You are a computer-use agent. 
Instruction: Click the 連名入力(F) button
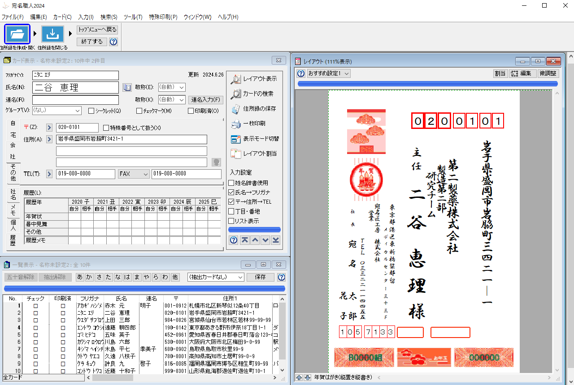(205, 100)
